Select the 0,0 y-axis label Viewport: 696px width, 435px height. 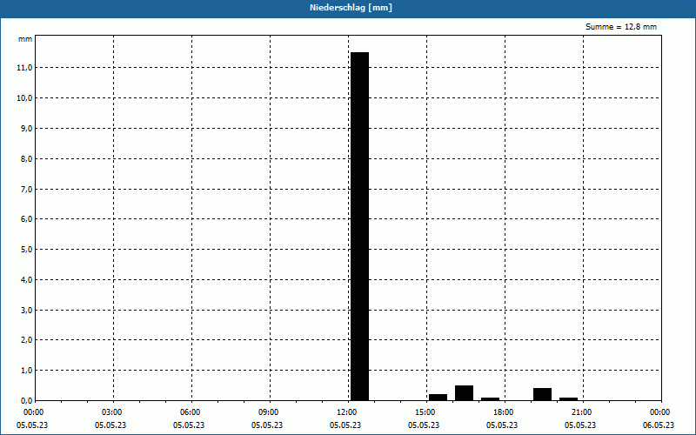click(x=26, y=400)
